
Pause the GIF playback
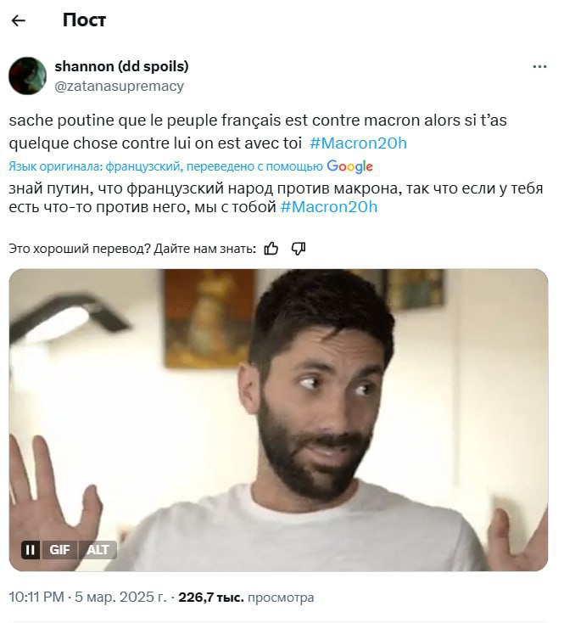[31, 550]
